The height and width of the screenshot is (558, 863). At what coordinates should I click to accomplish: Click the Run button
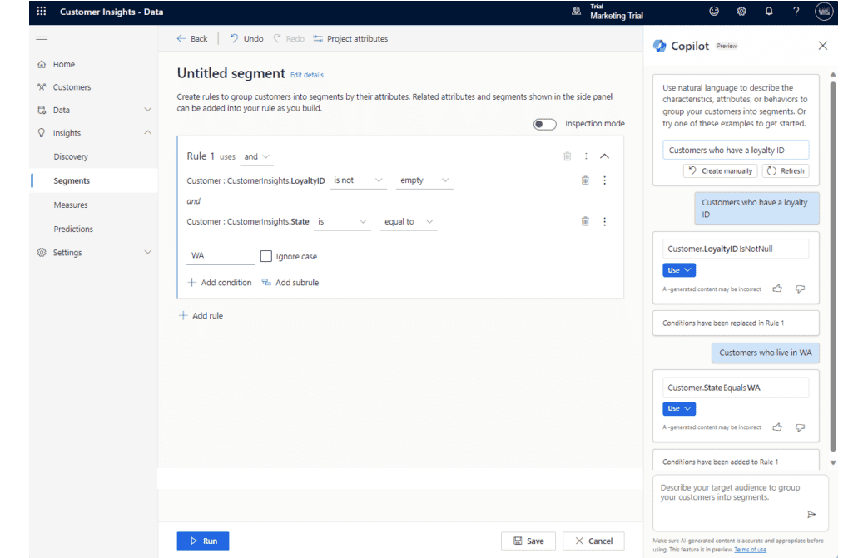[x=203, y=541]
